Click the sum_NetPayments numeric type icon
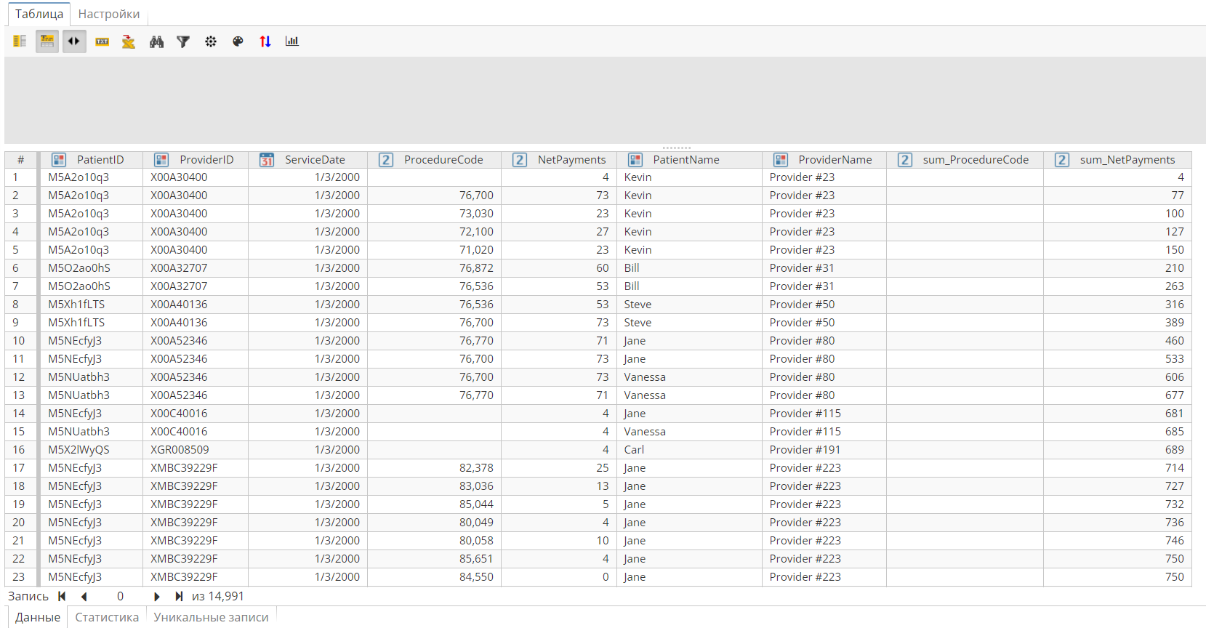Viewport: 1206px width, 628px height. click(x=1062, y=160)
